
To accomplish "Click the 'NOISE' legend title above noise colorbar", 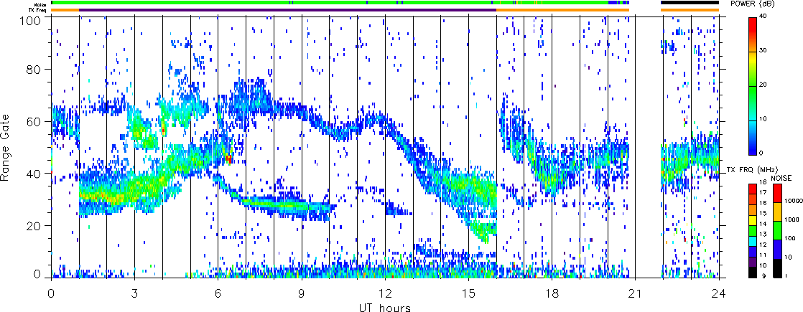I will (781, 178).
